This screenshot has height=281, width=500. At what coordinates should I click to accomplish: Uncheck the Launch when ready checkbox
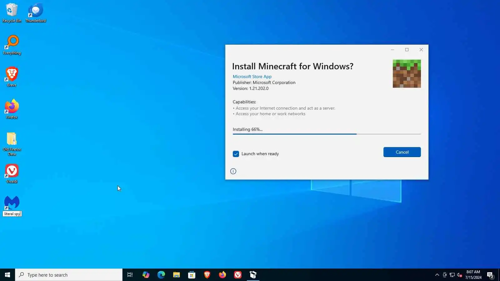click(236, 154)
